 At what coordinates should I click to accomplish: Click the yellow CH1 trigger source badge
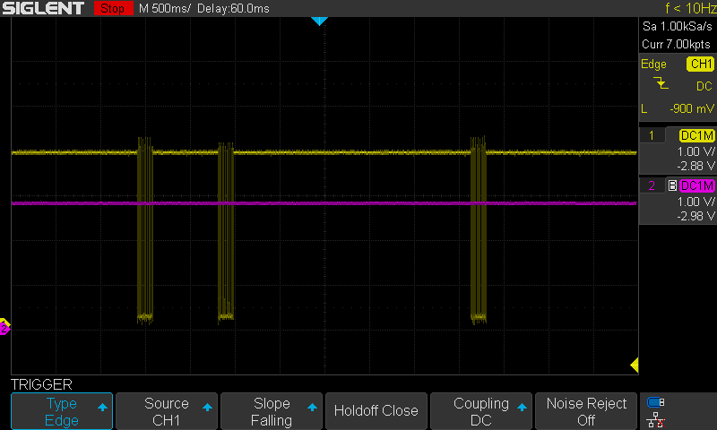pos(700,64)
